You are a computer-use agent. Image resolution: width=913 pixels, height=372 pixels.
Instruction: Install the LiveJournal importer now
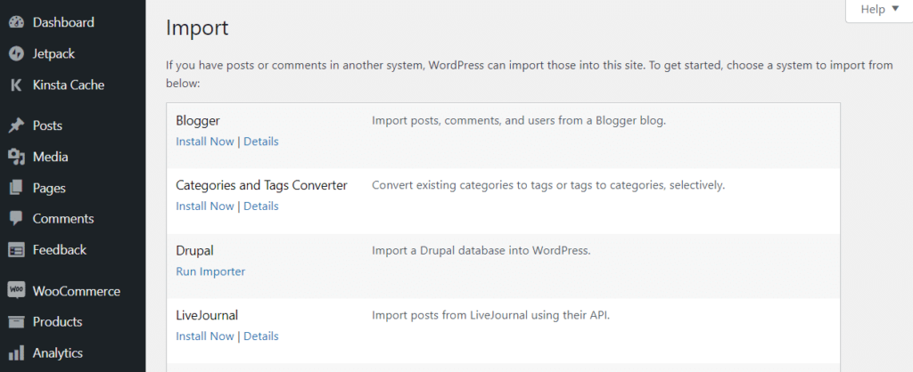coord(205,336)
